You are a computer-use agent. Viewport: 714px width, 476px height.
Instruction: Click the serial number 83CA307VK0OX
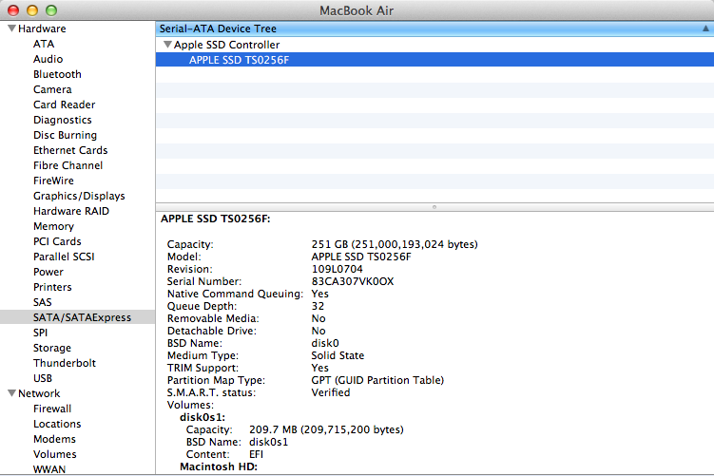point(353,281)
